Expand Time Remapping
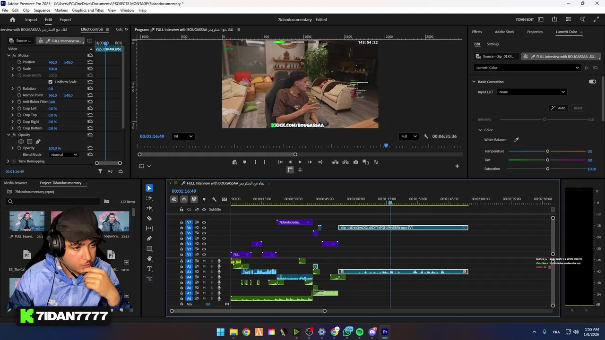This screenshot has height=340, width=605. [8, 161]
